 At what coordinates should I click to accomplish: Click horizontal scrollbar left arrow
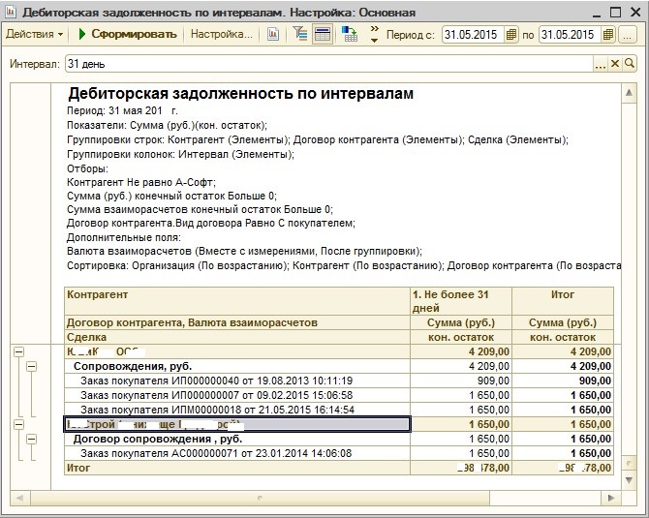19,498
